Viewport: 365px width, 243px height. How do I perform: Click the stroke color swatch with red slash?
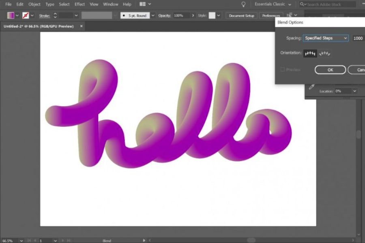[26, 15]
